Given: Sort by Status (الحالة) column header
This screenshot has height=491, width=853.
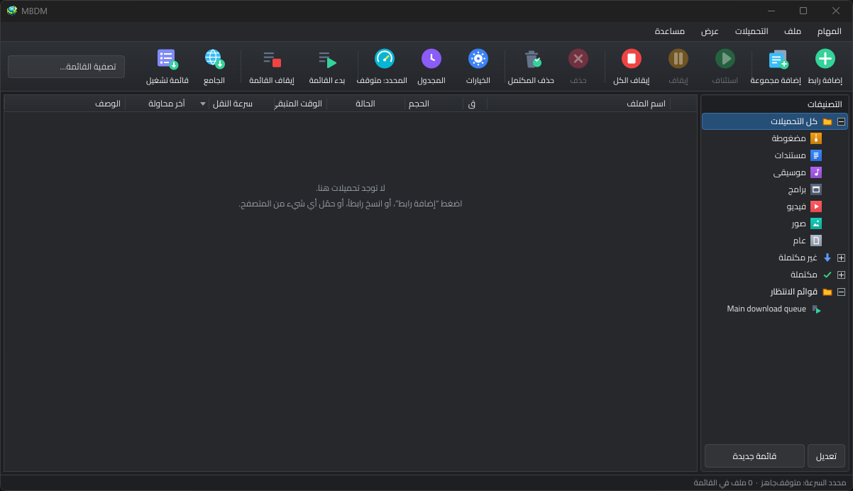Looking at the screenshot, I should [x=365, y=104].
